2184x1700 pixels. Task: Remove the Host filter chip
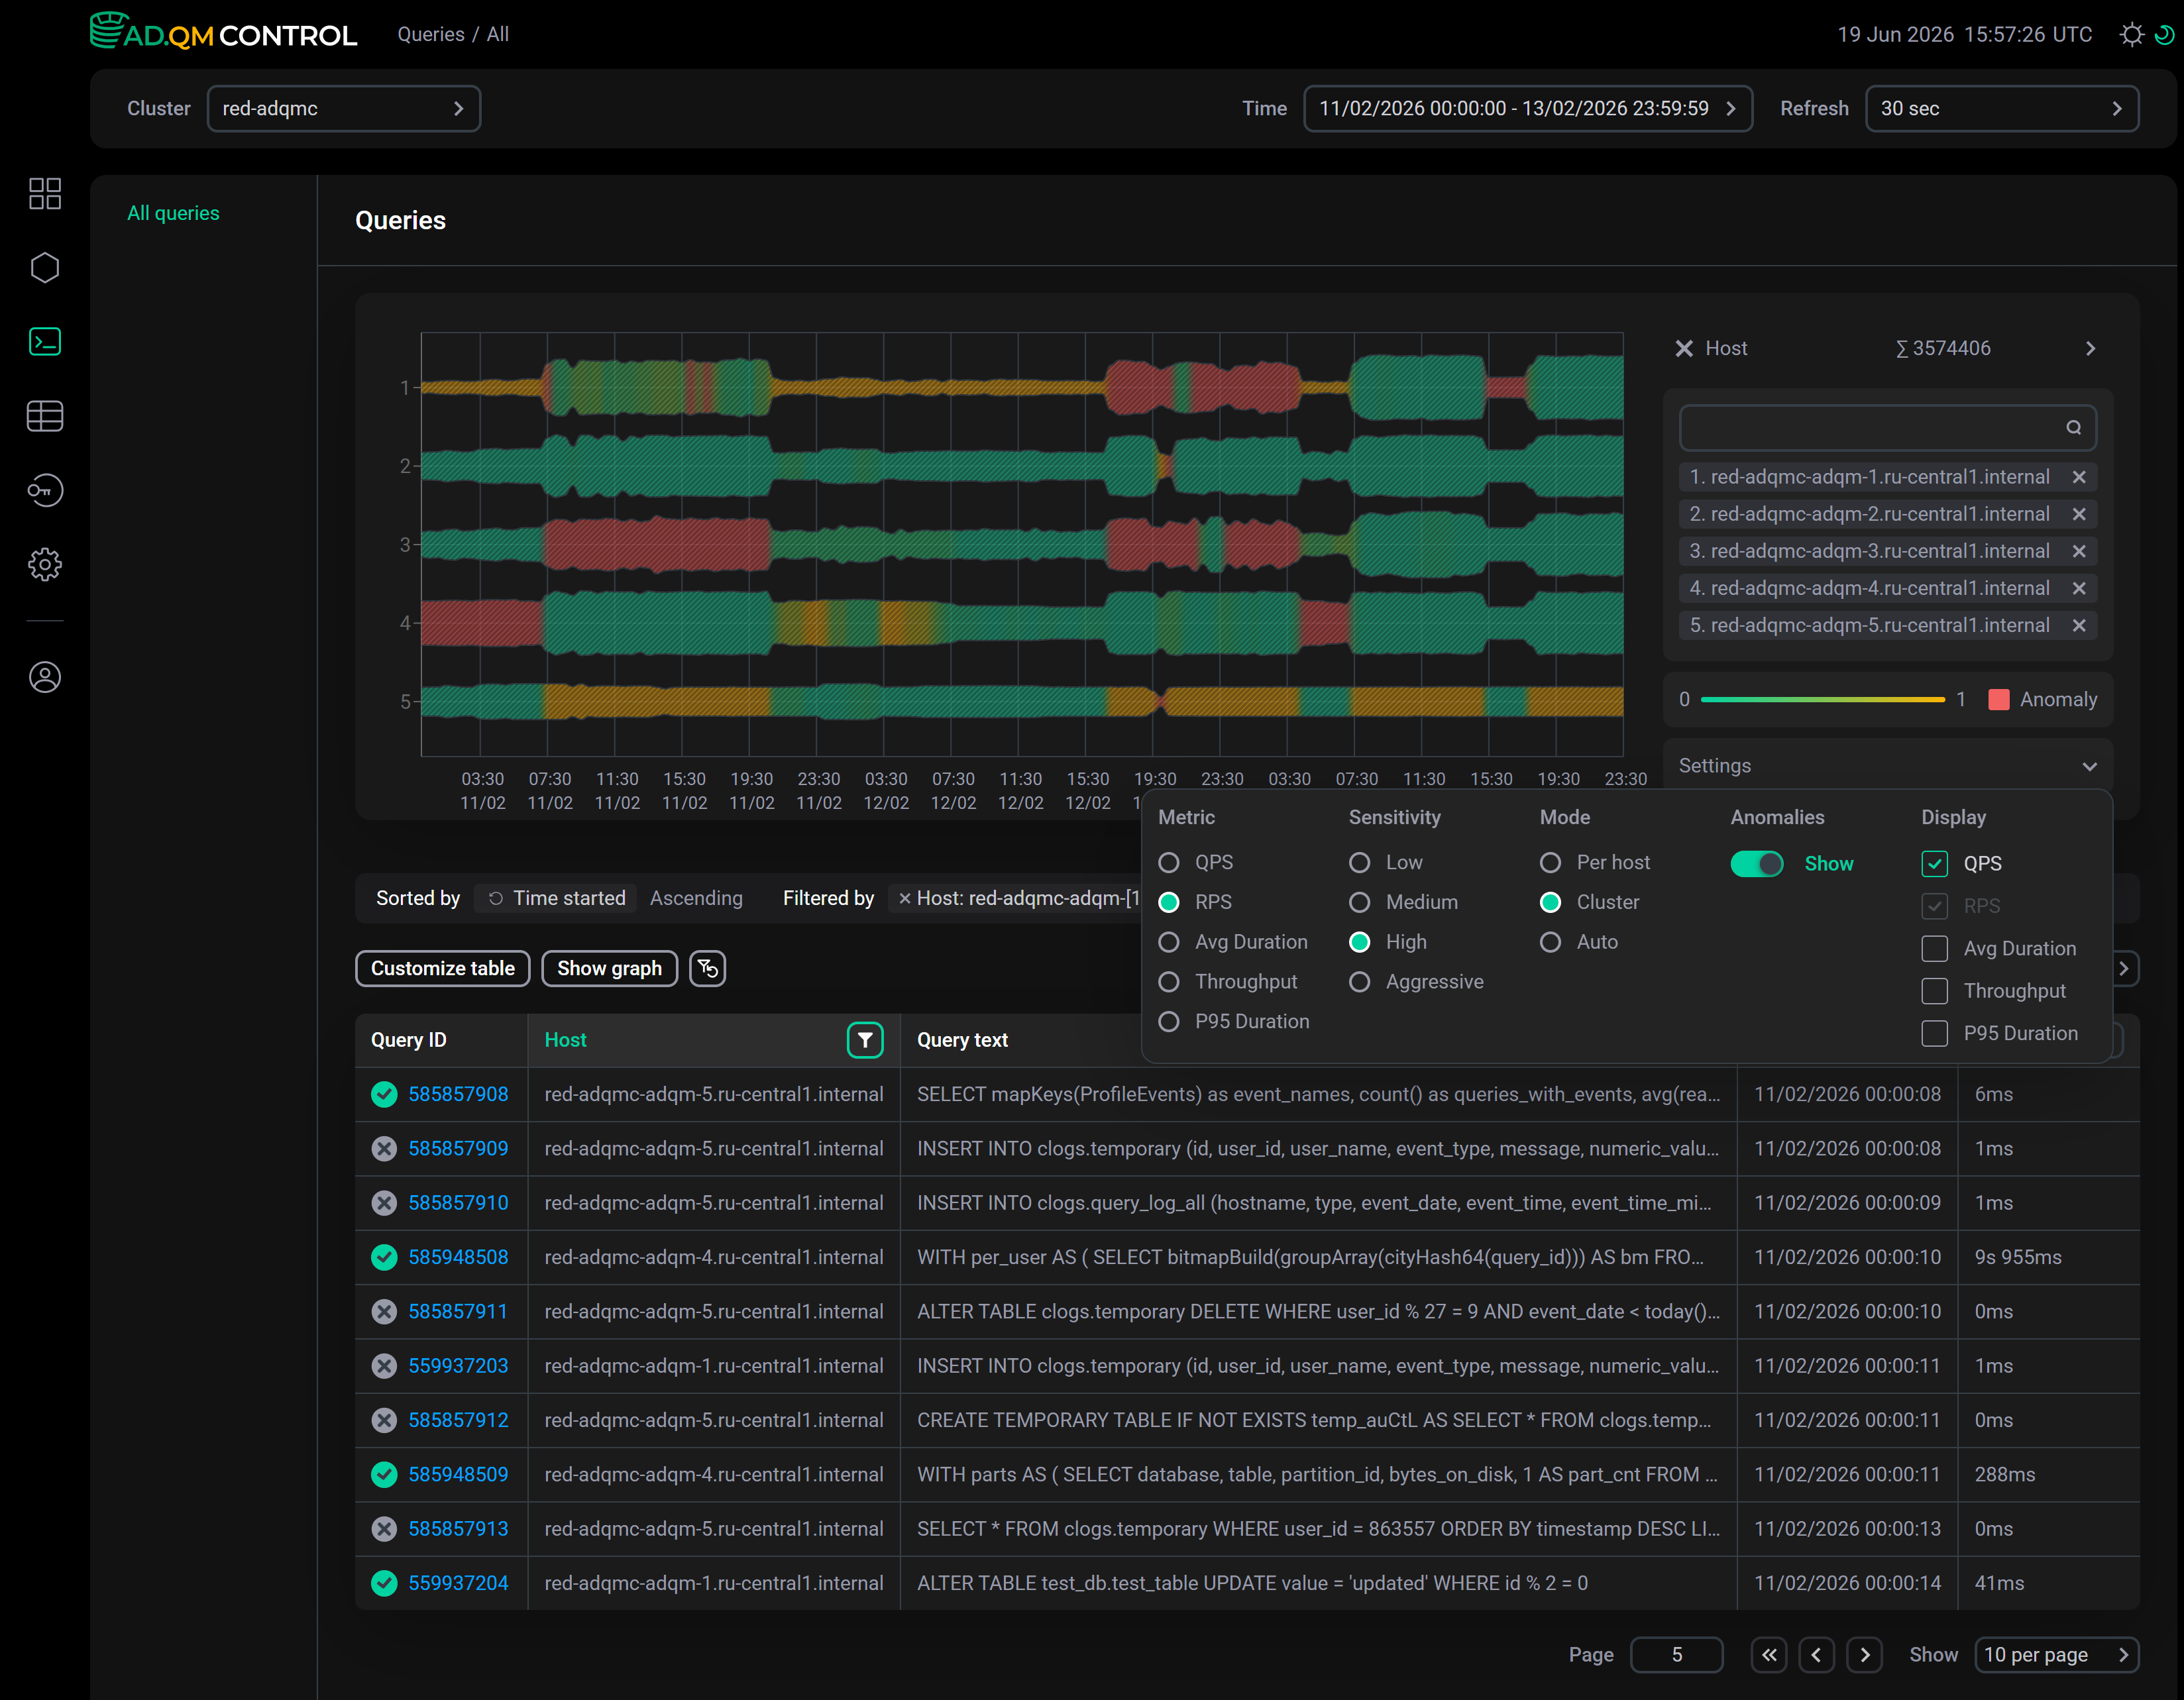click(x=904, y=899)
